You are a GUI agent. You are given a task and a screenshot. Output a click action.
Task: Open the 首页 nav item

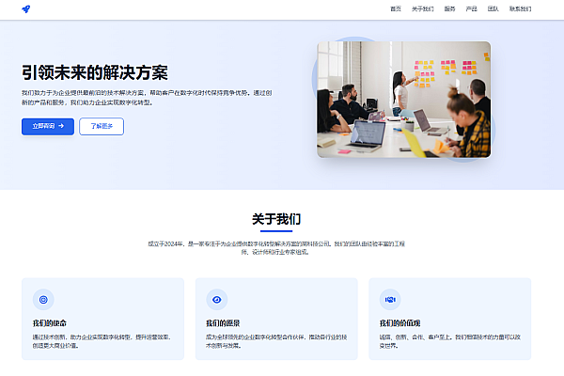click(x=396, y=9)
